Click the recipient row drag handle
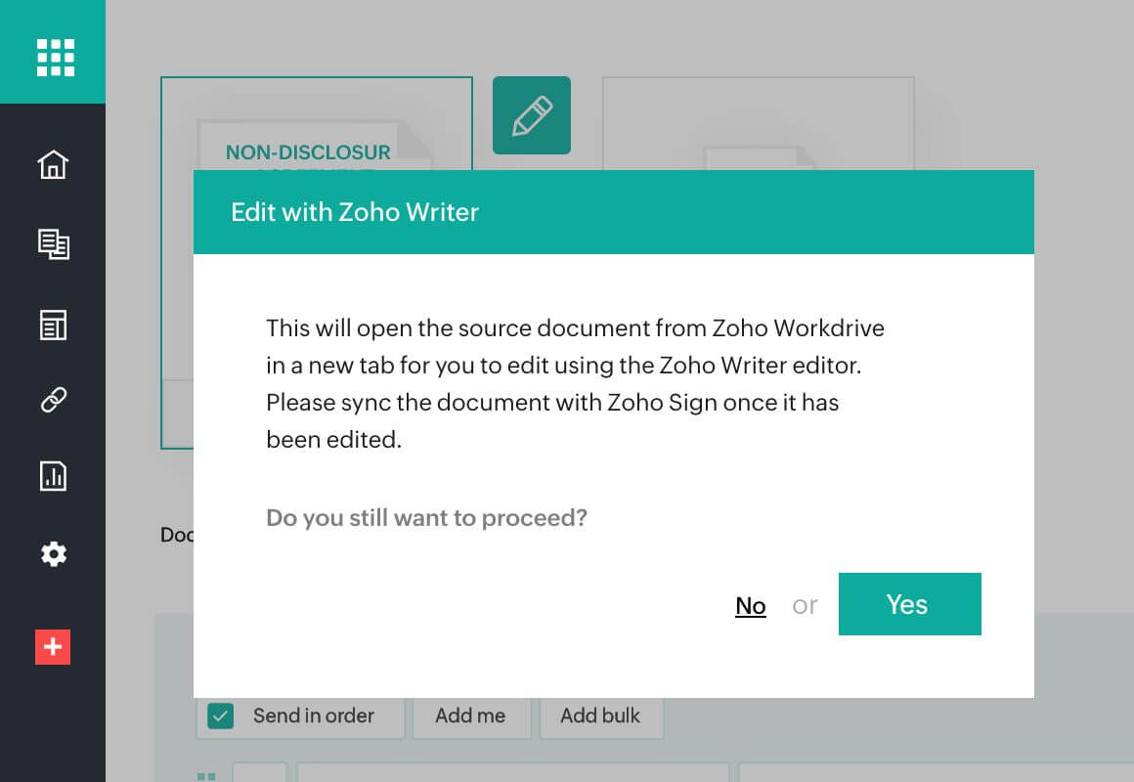 206,775
